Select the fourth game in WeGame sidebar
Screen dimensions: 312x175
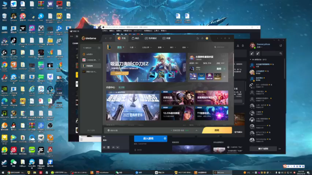click(91, 72)
